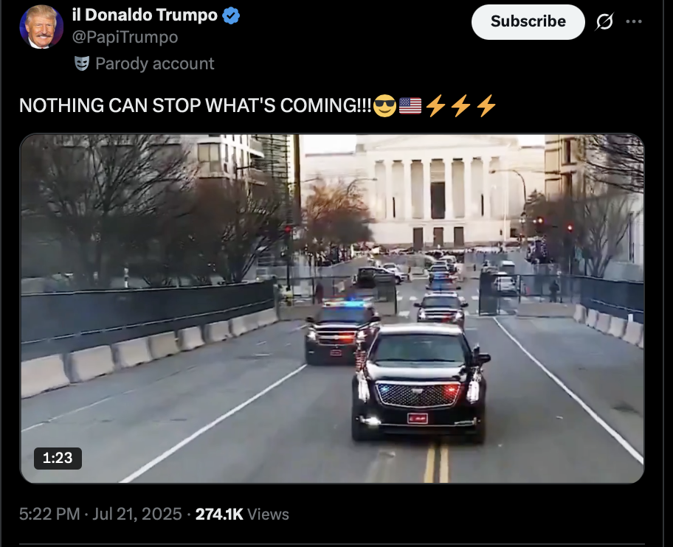The width and height of the screenshot is (673, 547).
Task: Click the last lightning bolt emoji
Action: coord(487,106)
